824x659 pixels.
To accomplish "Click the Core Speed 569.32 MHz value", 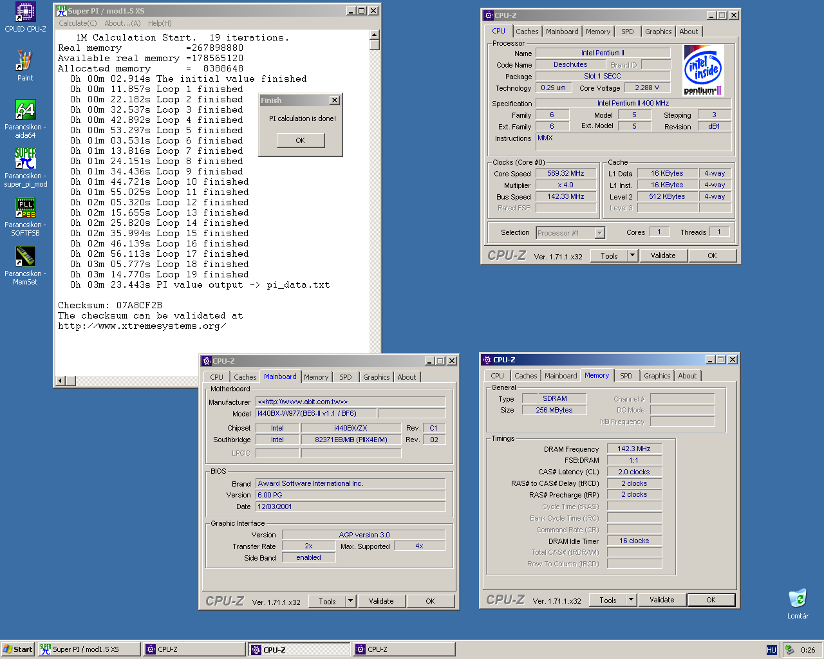I will [566, 173].
